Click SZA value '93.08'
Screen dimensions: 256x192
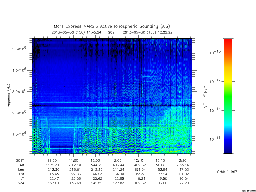click(162, 183)
